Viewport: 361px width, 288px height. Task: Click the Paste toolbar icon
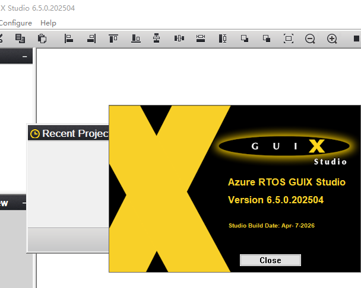tap(42, 39)
